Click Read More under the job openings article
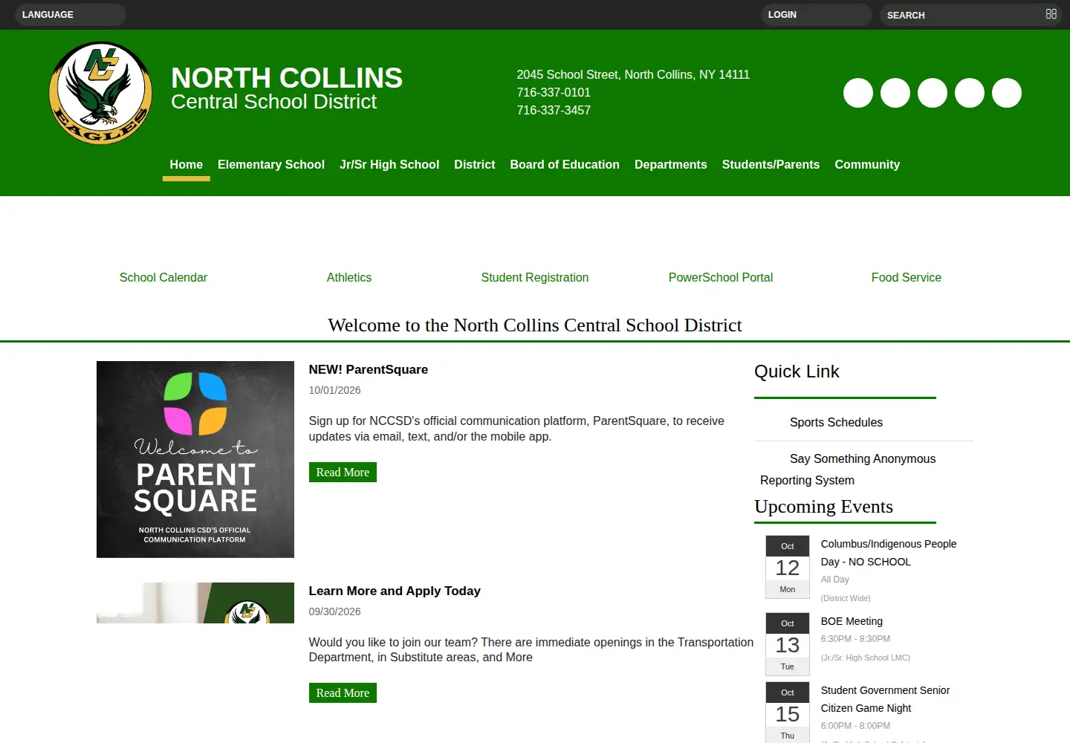The image size is (1070, 743). click(343, 693)
